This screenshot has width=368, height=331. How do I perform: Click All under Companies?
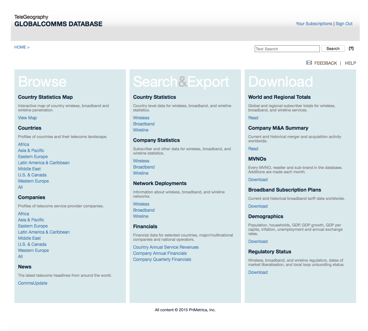point(21,257)
